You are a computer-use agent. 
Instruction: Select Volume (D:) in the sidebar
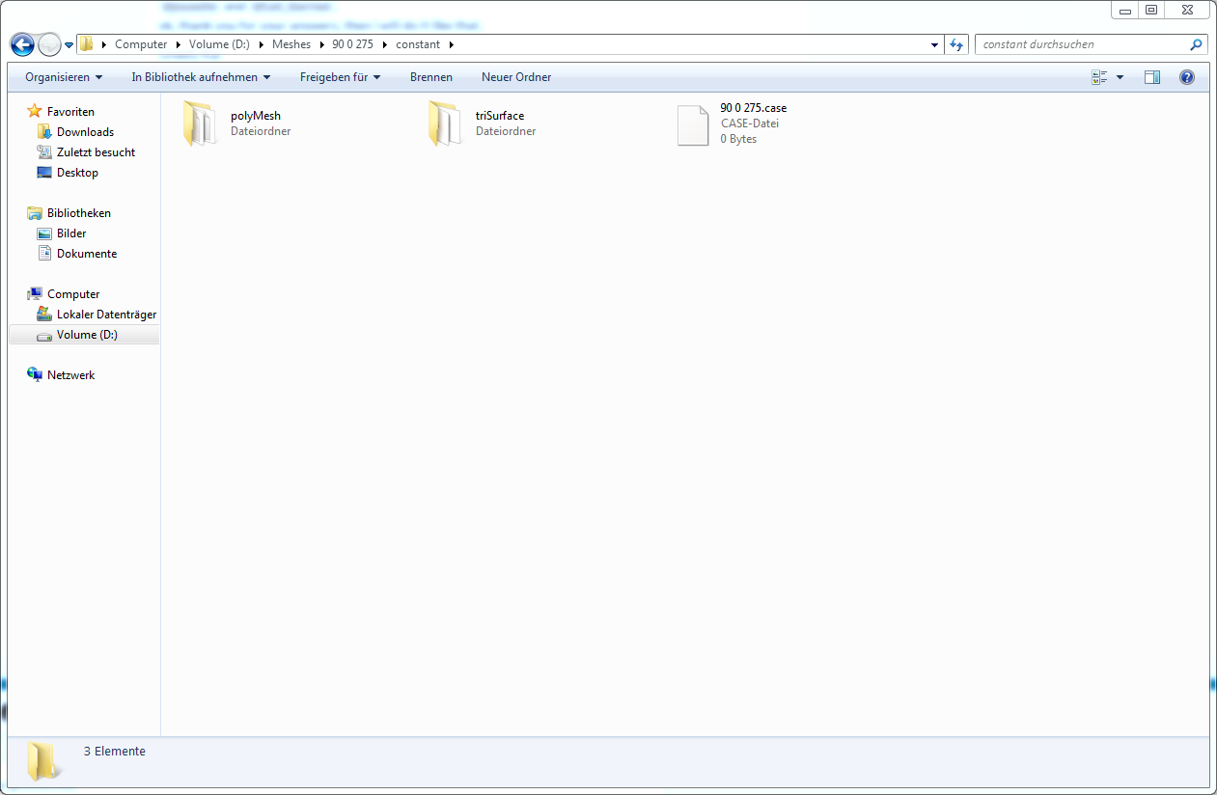[x=87, y=335]
